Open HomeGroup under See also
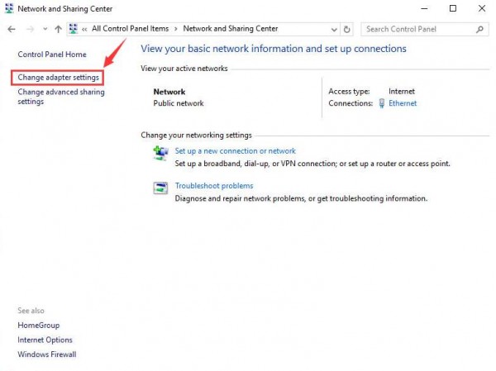Image resolution: width=496 pixels, height=371 pixels. (39, 325)
